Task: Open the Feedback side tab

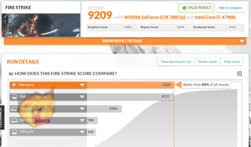Action: pyautogui.click(x=2, y=117)
